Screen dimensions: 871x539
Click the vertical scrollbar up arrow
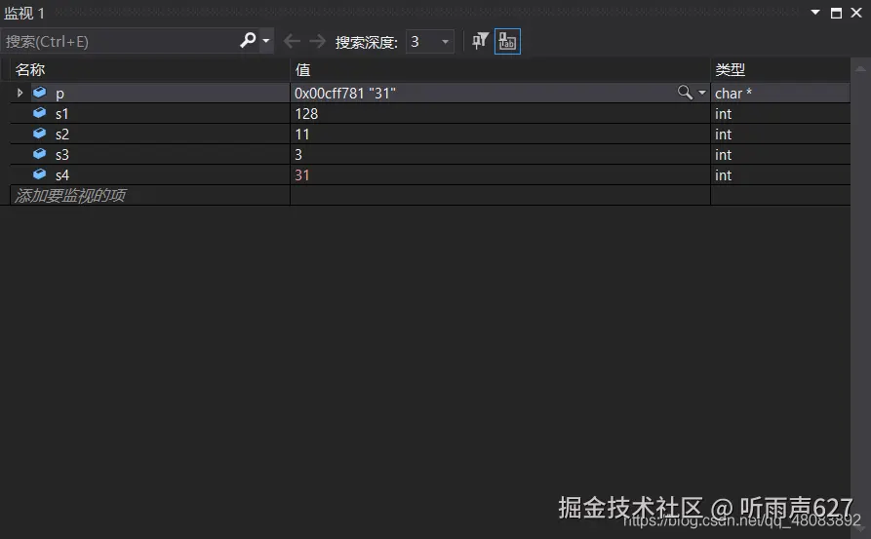coord(860,69)
